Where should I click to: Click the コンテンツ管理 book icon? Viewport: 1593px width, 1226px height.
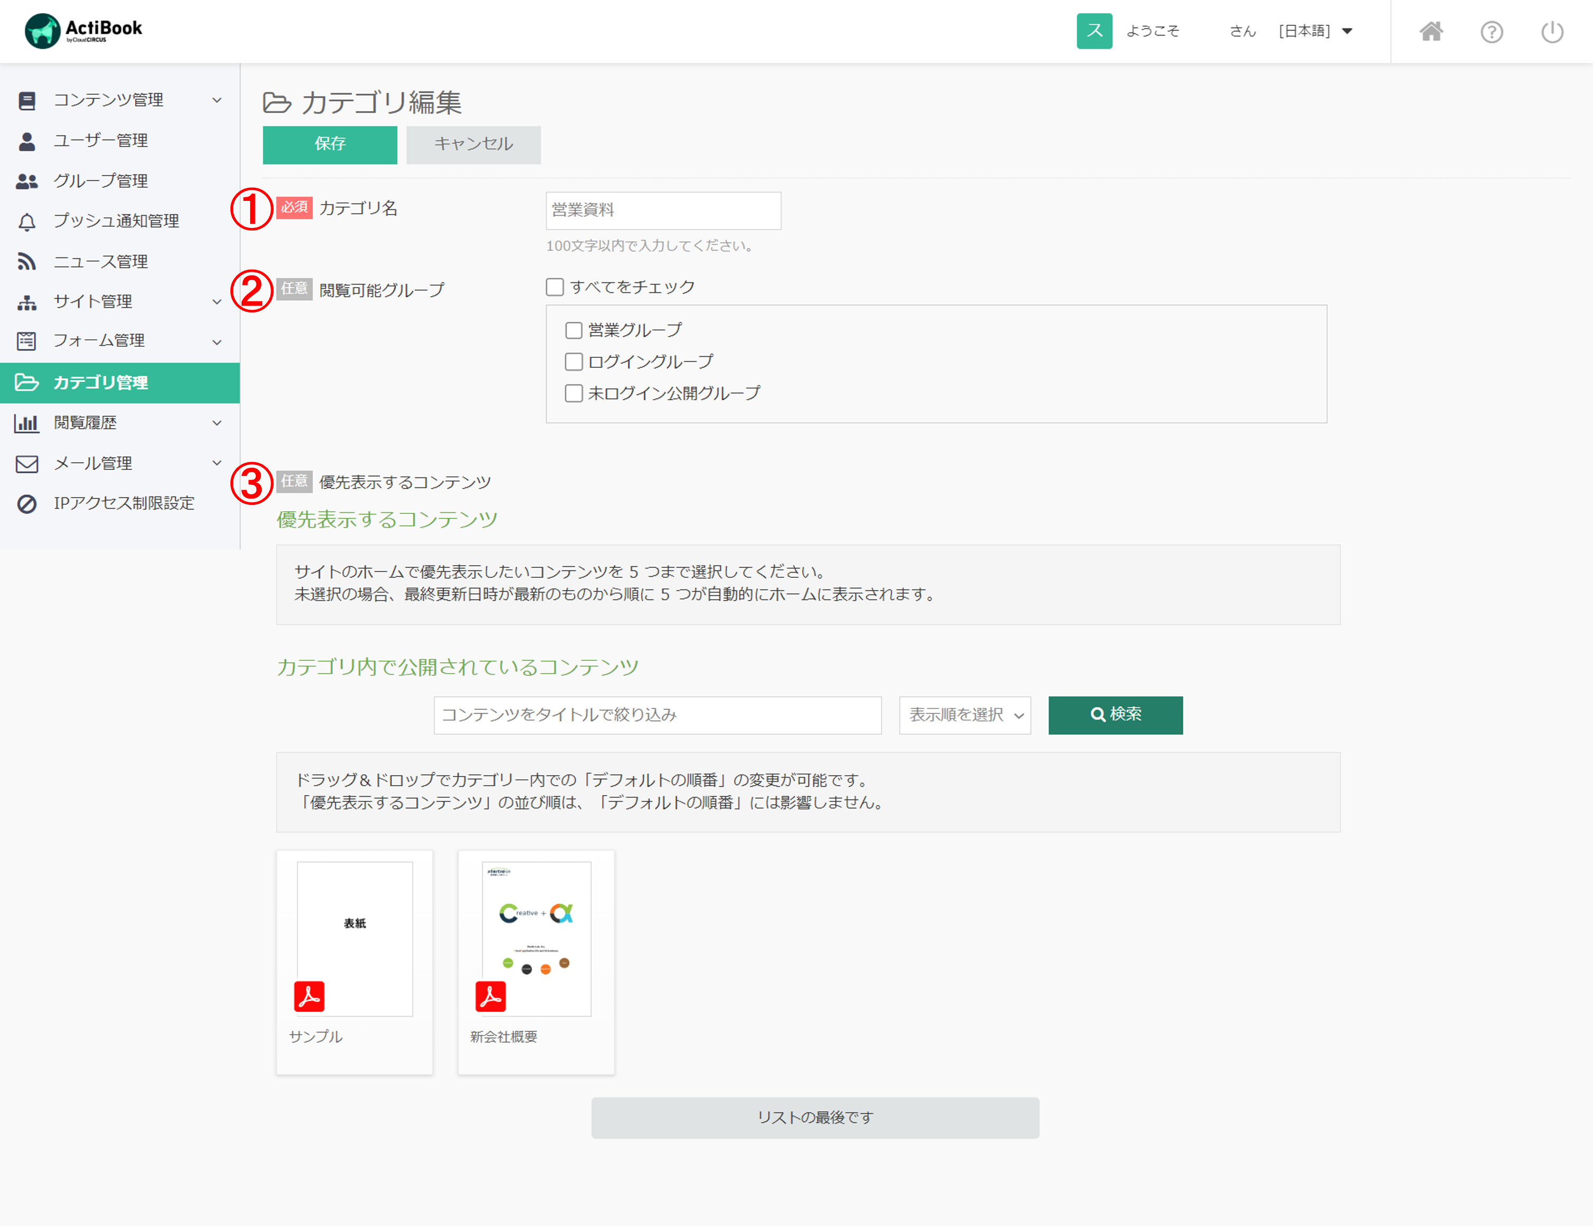tap(27, 100)
